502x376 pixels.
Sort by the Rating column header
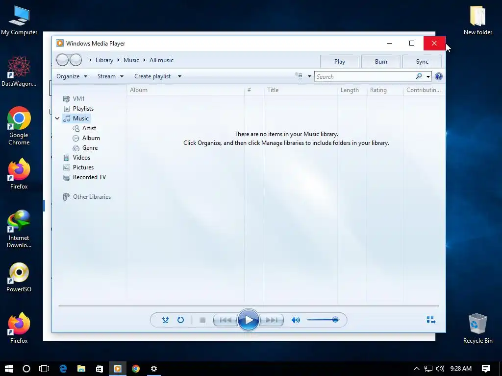pyautogui.click(x=385, y=90)
